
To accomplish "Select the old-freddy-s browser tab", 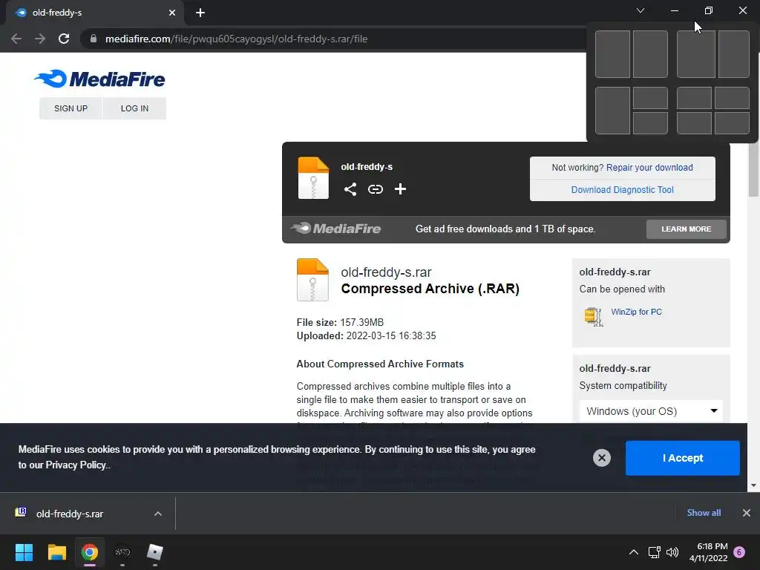I will click(x=94, y=13).
